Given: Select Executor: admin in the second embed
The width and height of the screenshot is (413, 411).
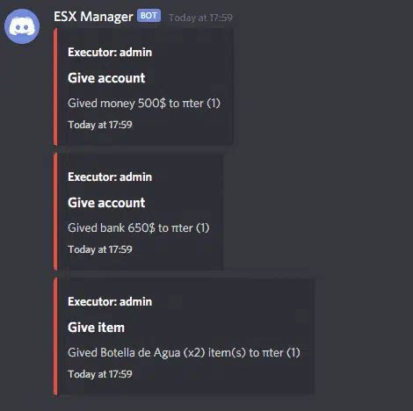Looking at the screenshot, I should (110, 177).
